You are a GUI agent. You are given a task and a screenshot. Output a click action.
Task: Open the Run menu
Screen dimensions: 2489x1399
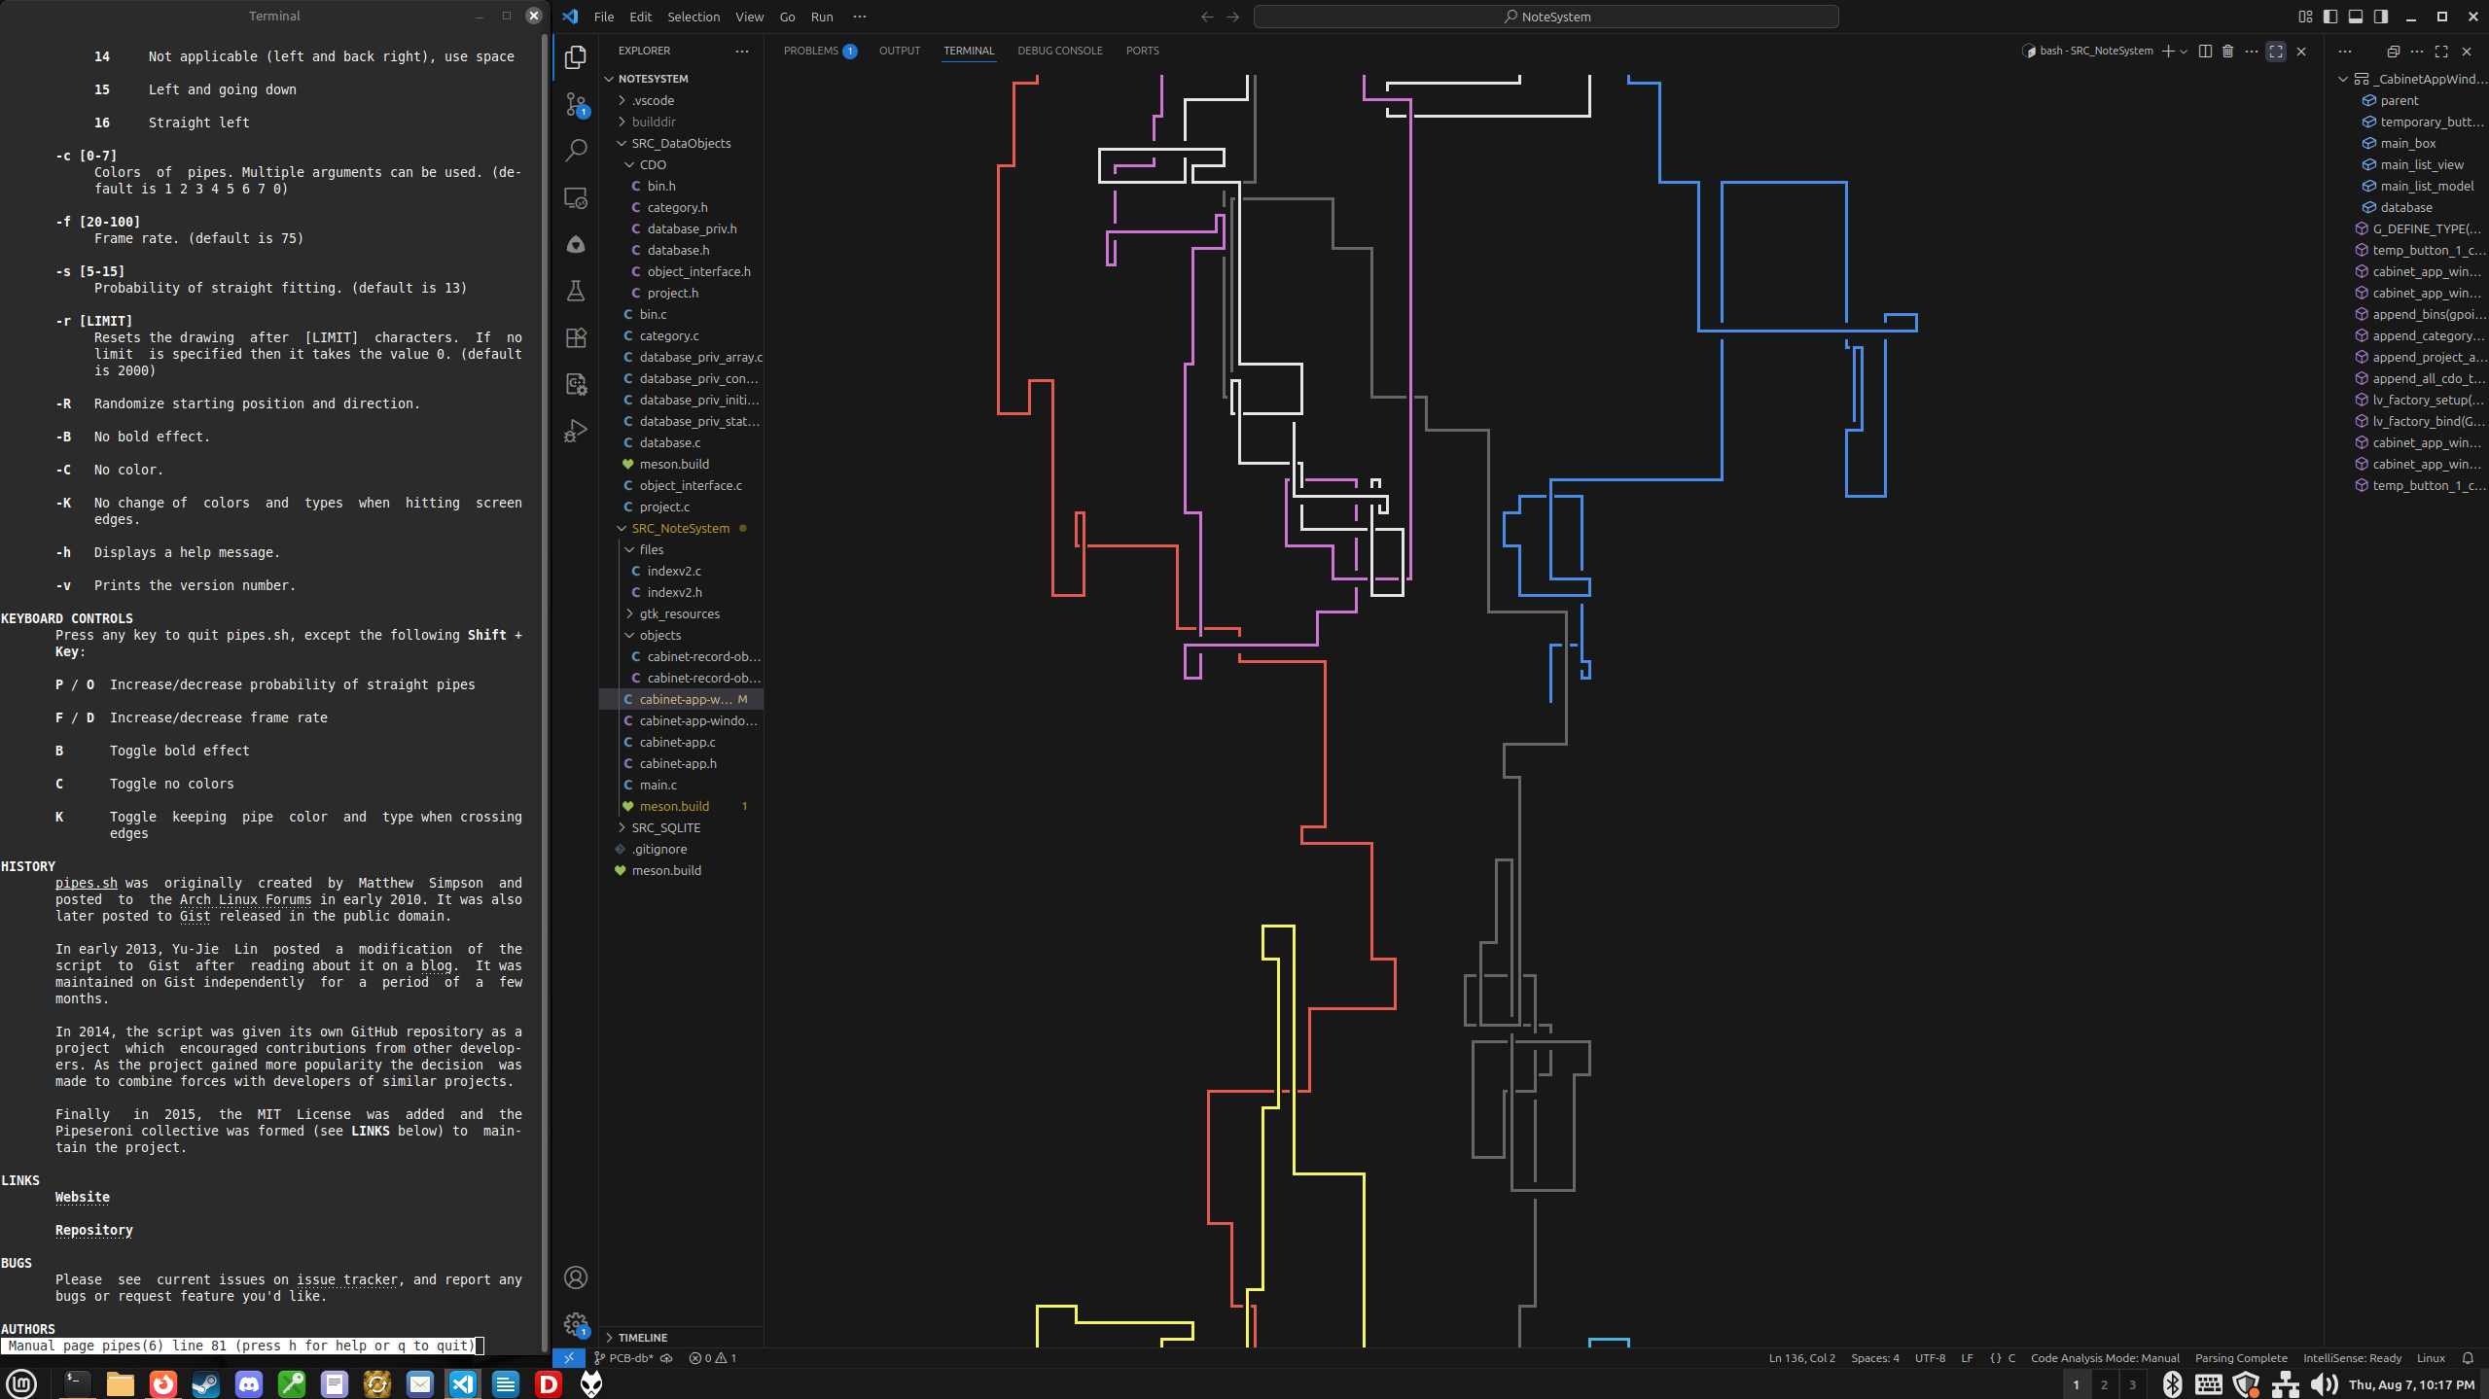click(x=822, y=17)
